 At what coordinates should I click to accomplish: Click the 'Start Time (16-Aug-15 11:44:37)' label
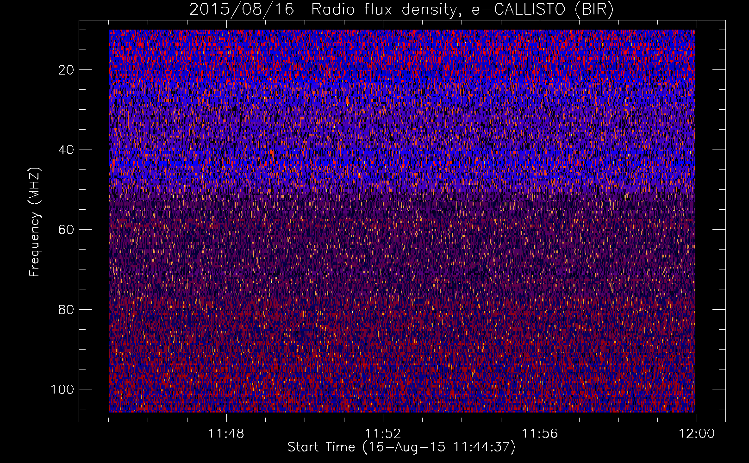pos(401,447)
